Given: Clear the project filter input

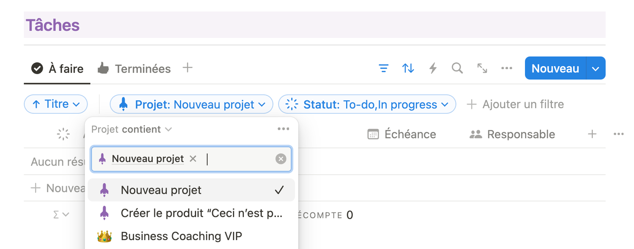Looking at the screenshot, I should pyautogui.click(x=281, y=159).
